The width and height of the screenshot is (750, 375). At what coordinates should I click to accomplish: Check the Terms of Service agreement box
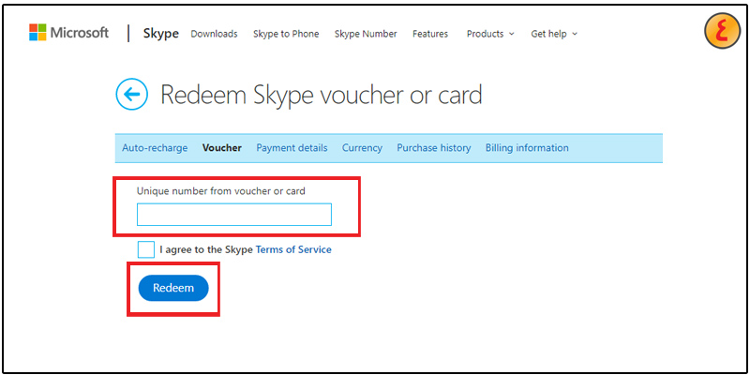click(x=146, y=249)
